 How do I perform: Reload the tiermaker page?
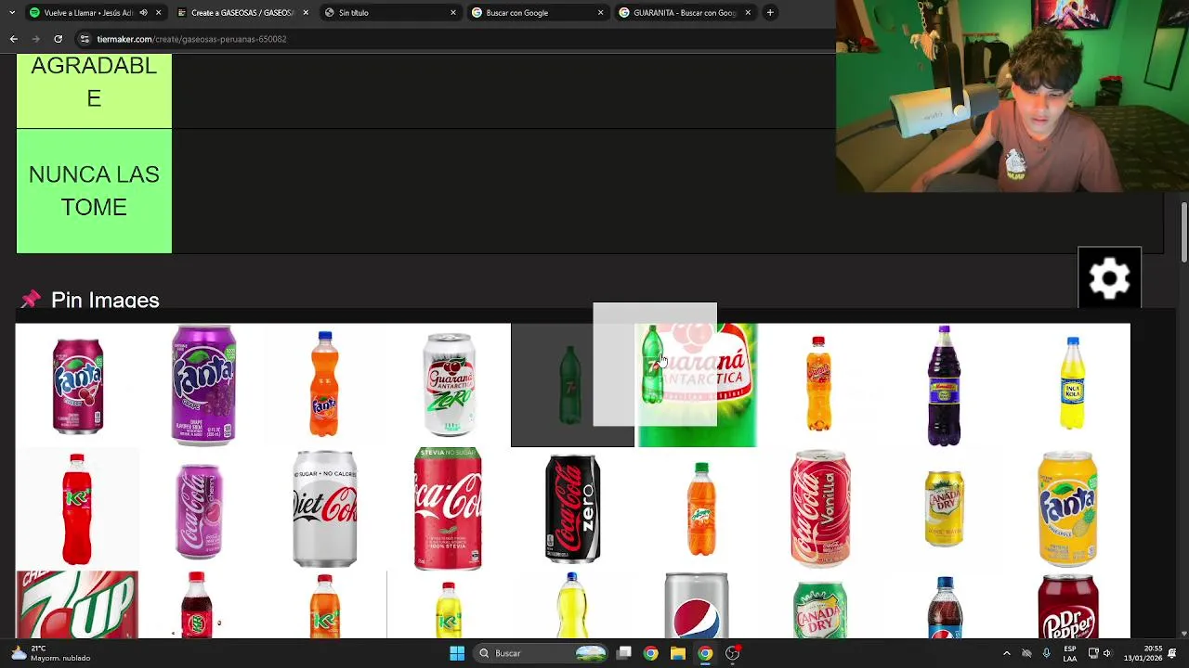tap(58, 39)
